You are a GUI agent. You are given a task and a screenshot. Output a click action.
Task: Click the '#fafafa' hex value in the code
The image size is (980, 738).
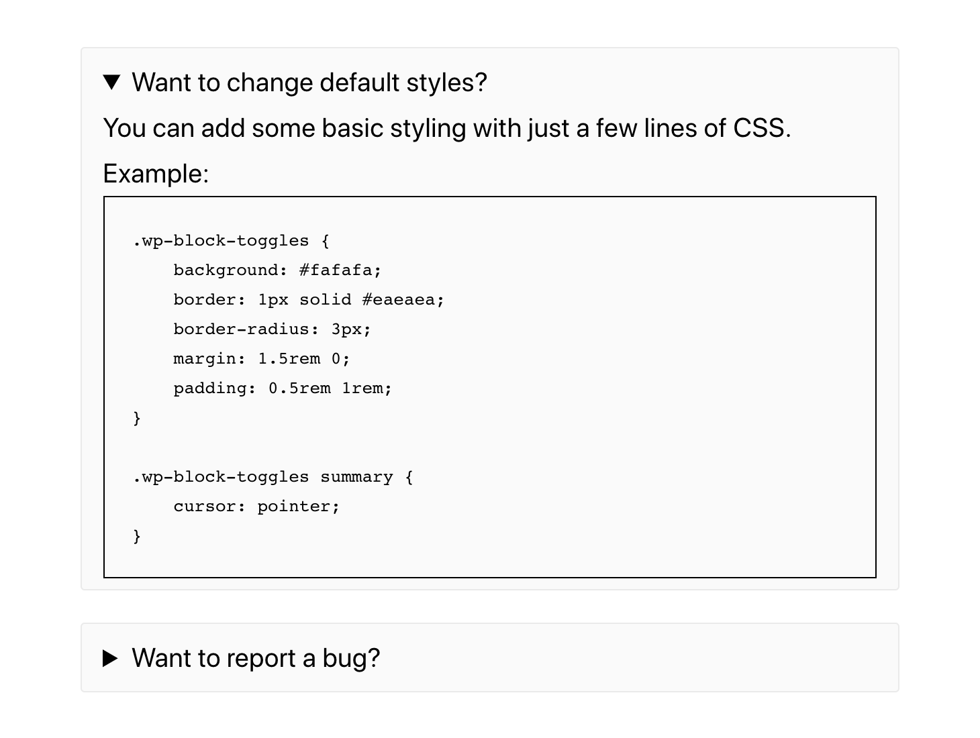tap(336, 270)
